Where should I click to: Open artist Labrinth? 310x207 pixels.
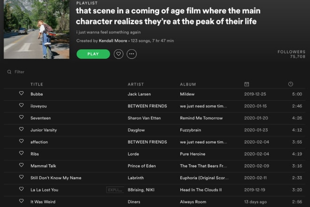point(136,178)
